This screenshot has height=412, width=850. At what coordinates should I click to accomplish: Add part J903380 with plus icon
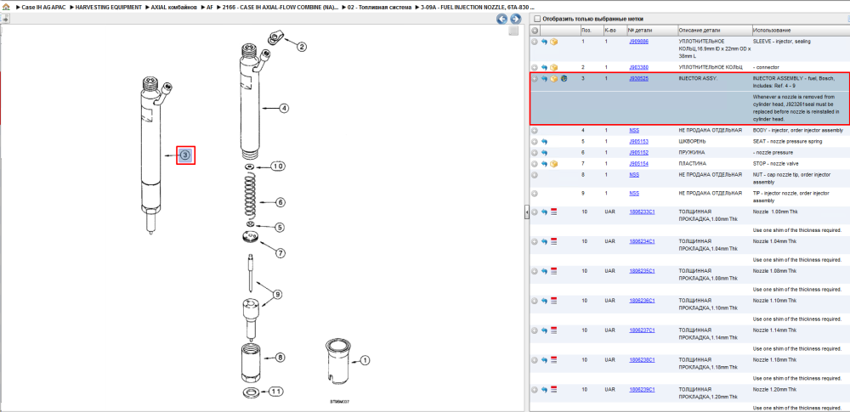click(535, 67)
